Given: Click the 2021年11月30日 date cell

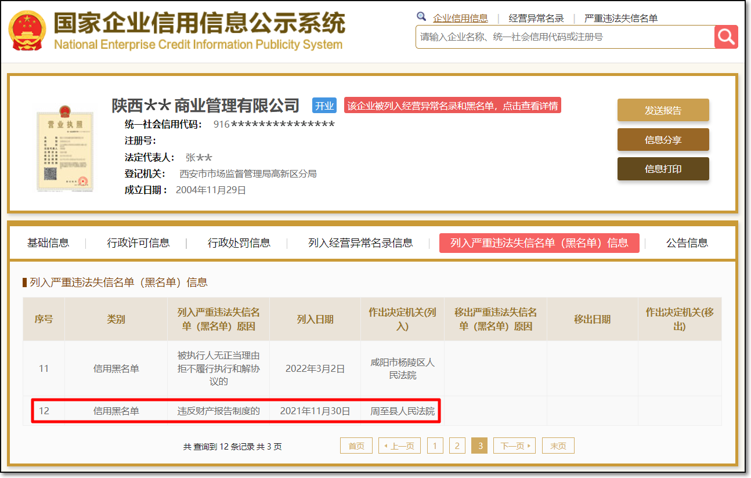Looking at the screenshot, I should pyautogui.click(x=315, y=411).
